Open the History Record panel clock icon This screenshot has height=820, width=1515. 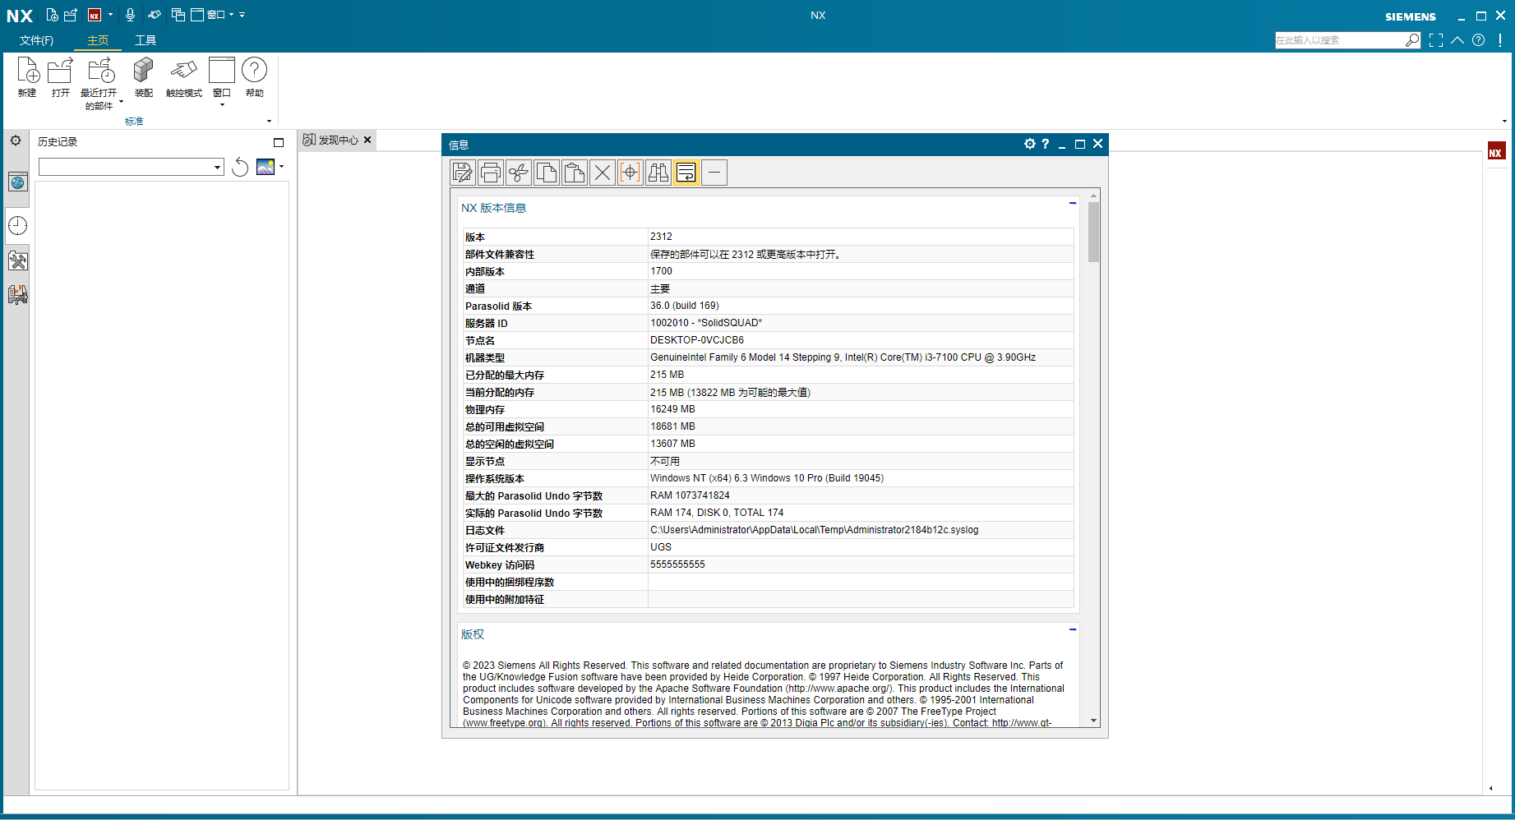(17, 225)
